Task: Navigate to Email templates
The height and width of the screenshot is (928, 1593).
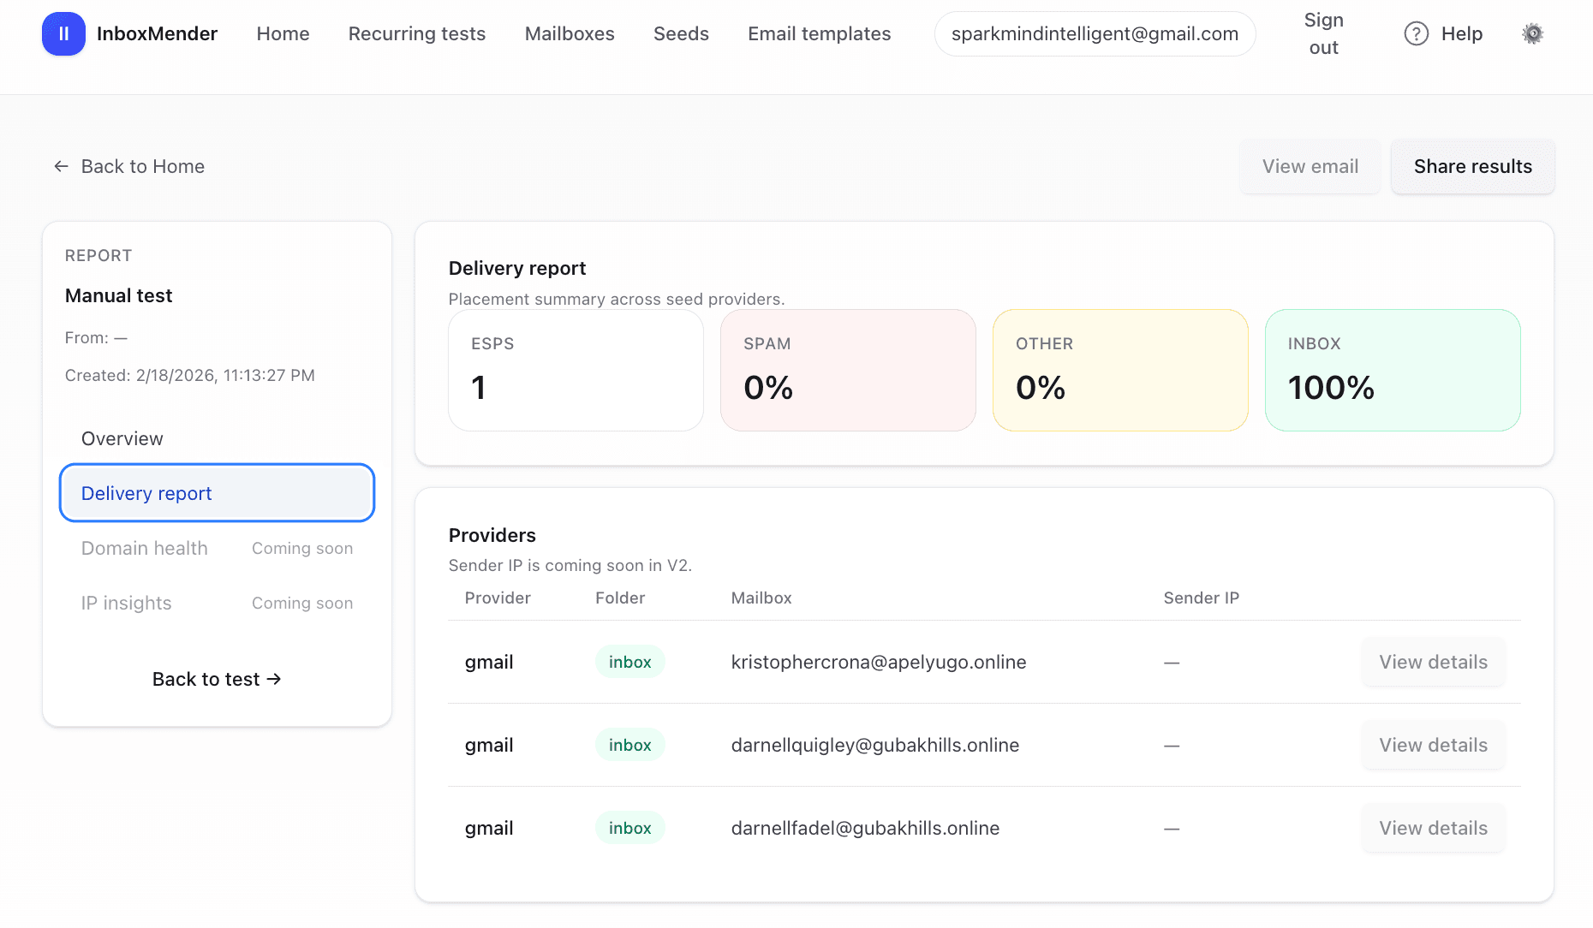Action: (819, 33)
